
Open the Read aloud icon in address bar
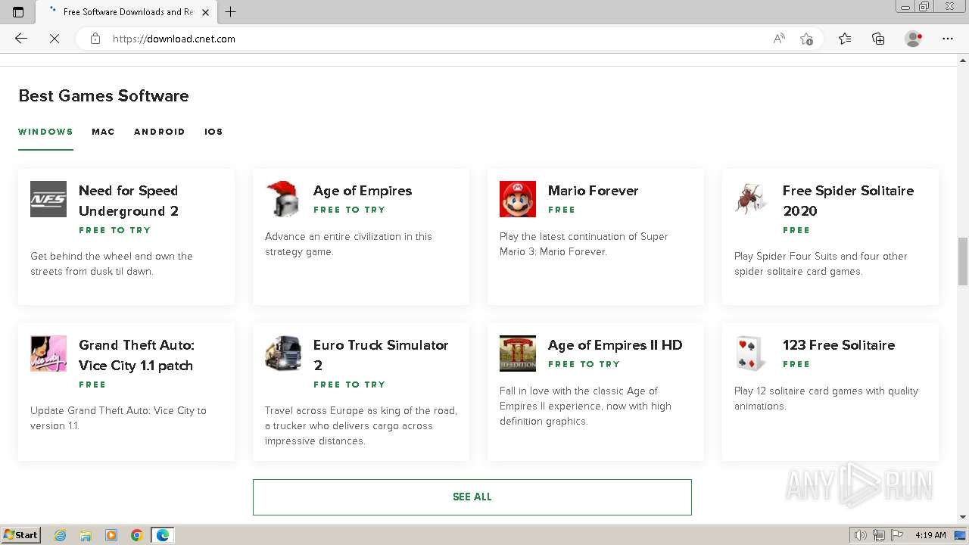(779, 39)
